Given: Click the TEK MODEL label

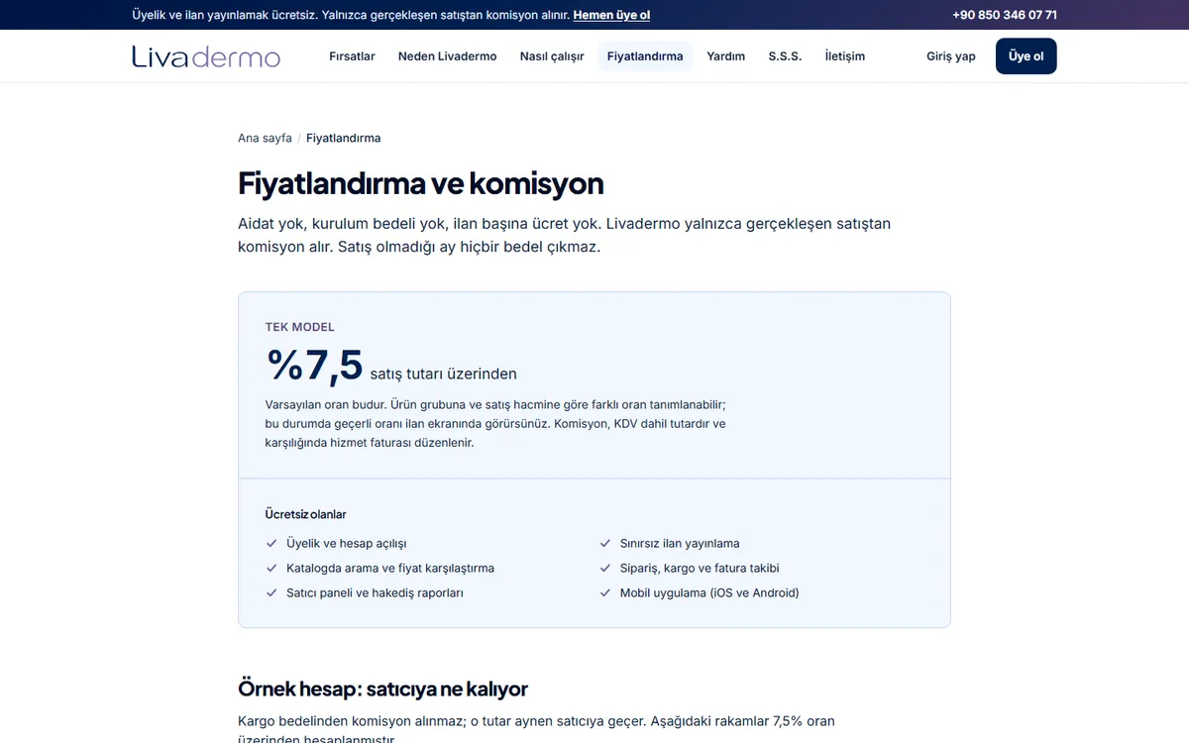Looking at the screenshot, I should pyautogui.click(x=299, y=327).
